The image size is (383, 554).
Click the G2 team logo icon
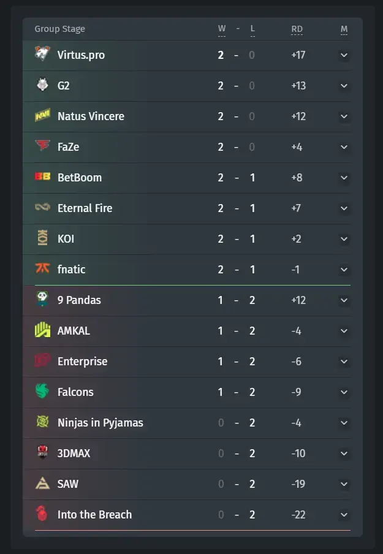pyautogui.click(x=42, y=85)
